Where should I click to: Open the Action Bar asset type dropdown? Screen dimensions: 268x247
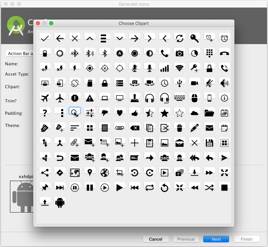(20, 53)
